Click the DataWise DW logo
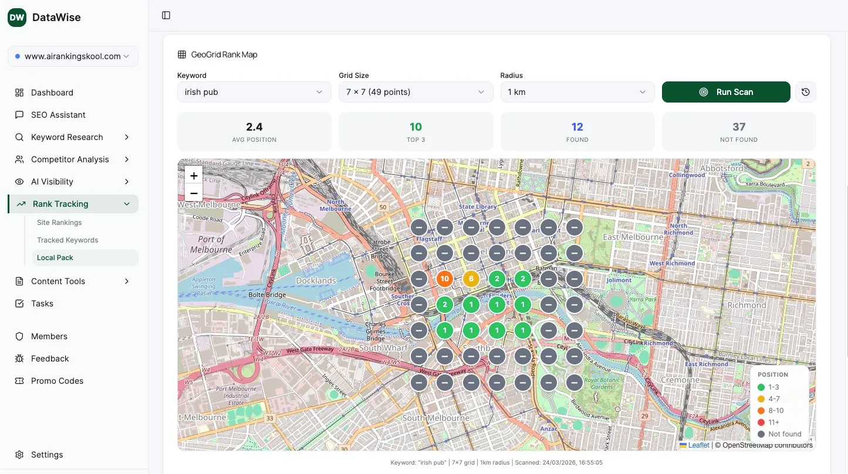Screen dimensions: 848x474 [16, 18]
